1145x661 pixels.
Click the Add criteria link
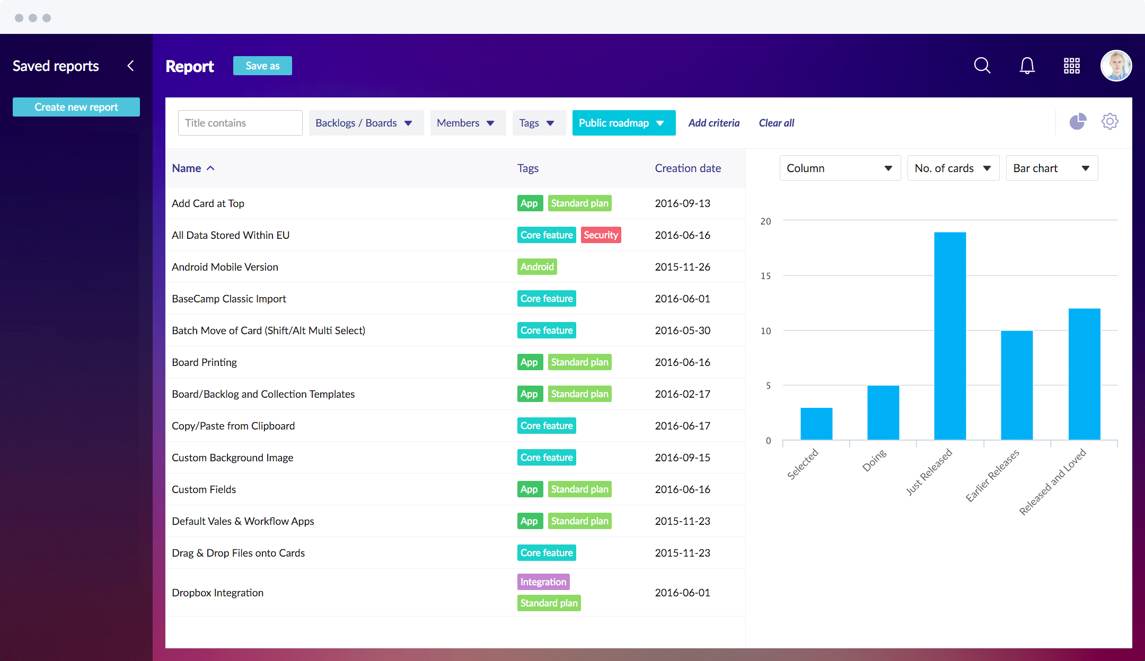714,123
